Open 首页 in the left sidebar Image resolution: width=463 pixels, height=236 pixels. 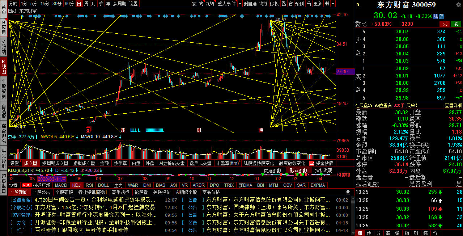tap(4, 9)
